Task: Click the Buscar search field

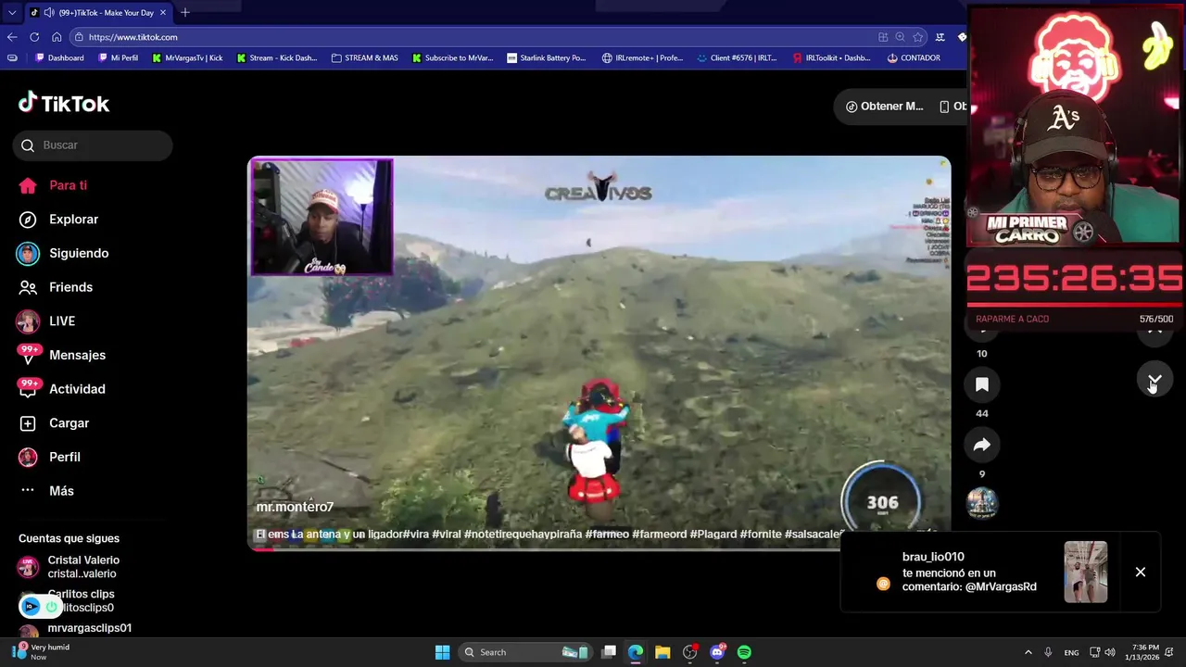Action: point(93,145)
